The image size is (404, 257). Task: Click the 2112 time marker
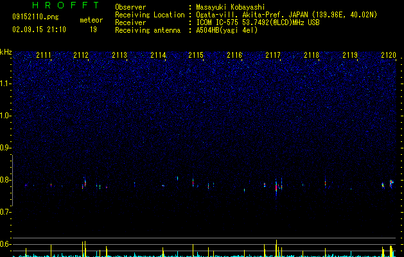81,55
